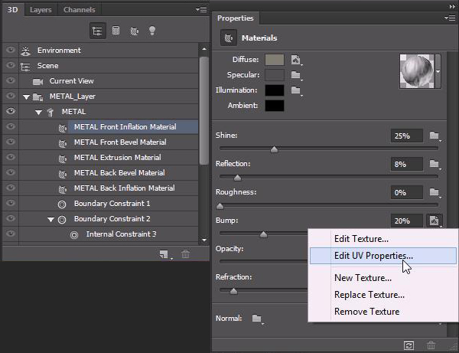The width and height of the screenshot is (459, 353).
Task: Select Remove Texture from the menu
Action: (x=366, y=312)
